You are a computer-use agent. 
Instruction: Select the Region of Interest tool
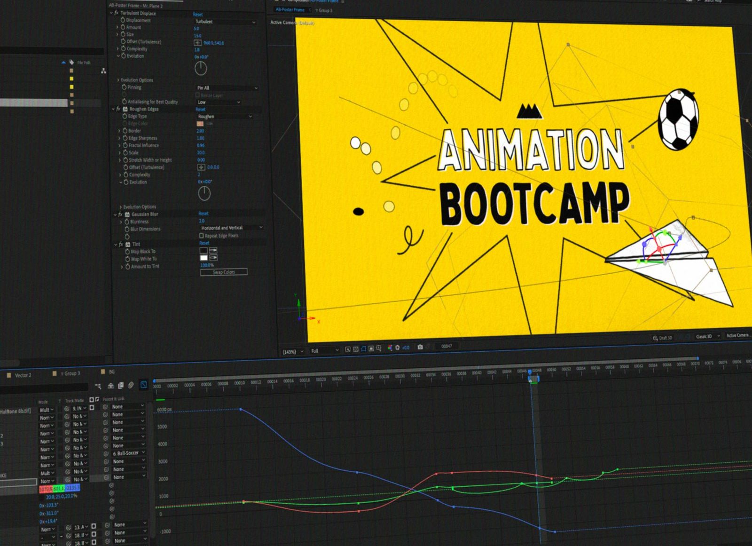[x=371, y=348]
